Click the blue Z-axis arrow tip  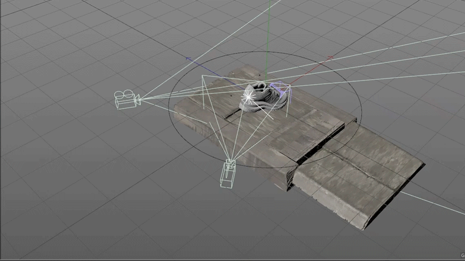click(189, 59)
